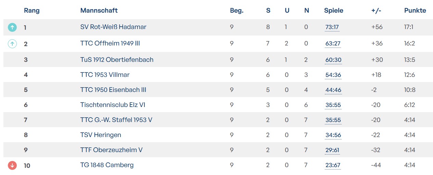Go to TTC 1953 Villmar team page
This screenshot has width=433, height=175.
point(105,75)
